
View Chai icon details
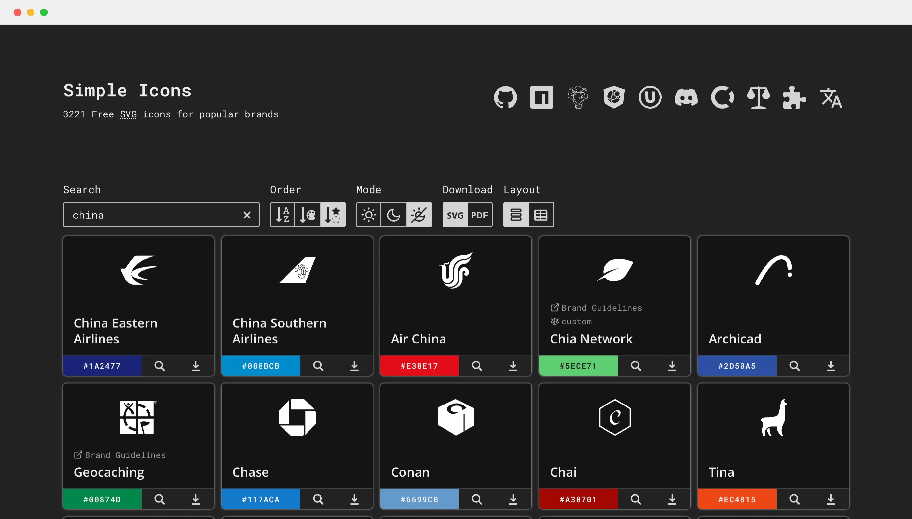tap(636, 499)
